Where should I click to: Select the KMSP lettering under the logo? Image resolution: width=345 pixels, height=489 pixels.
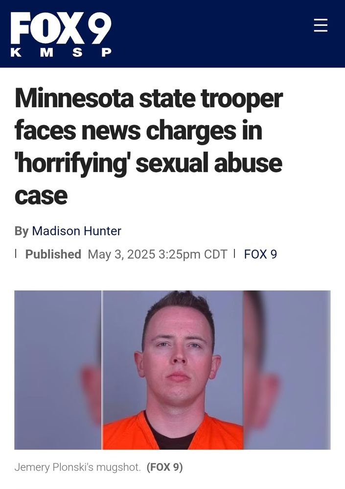pyautogui.click(x=61, y=52)
